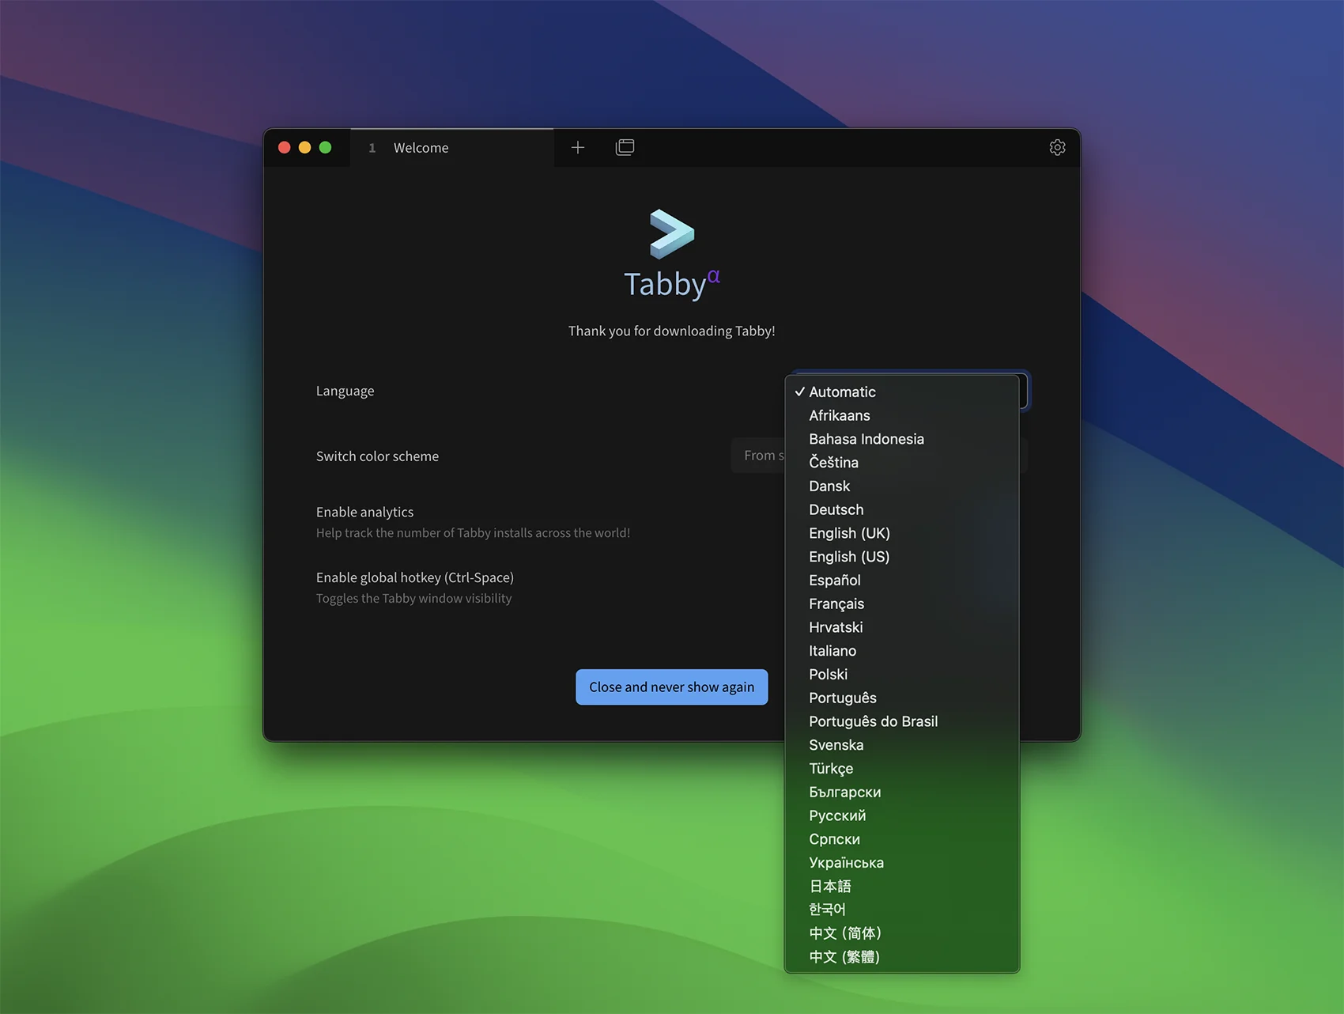
Task: Select 中文 (简体) simplified Chinese
Action: point(902,933)
